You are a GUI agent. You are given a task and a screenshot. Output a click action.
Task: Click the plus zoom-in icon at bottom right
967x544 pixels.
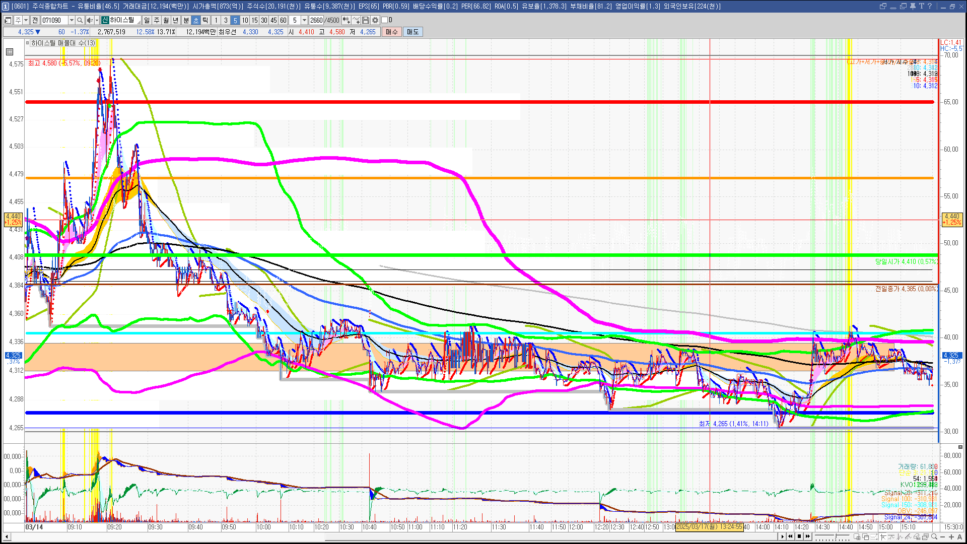(951, 537)
